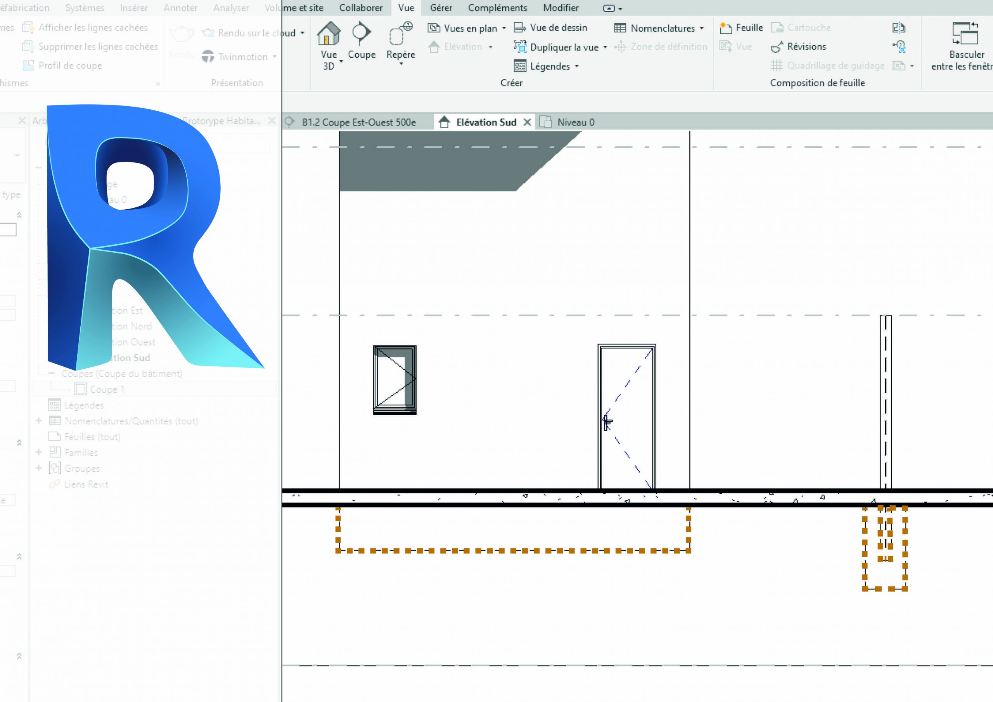Open the Collaborer ribbon tab

(361, 8)
